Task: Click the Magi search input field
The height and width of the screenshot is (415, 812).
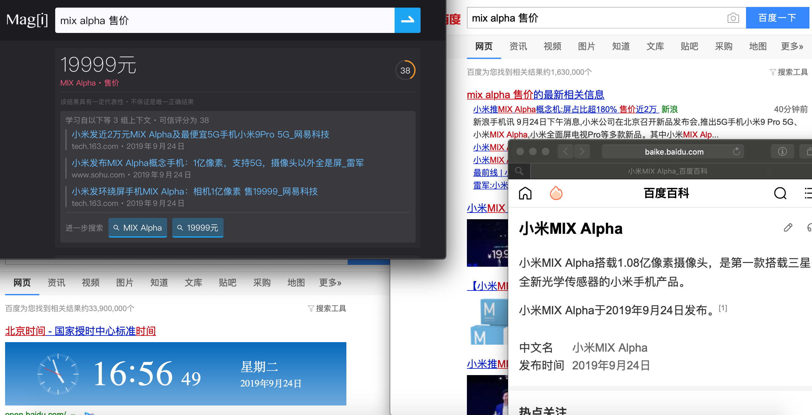Action: pos(225,21)
